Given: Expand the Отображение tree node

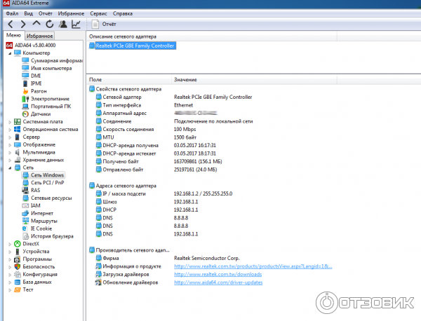Looking at the screenshot, I should coord(10,145).
